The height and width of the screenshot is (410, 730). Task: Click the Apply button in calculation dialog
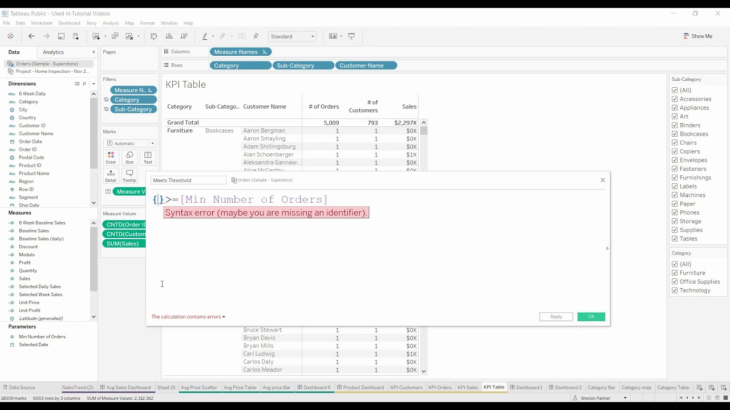pos(556,317)
